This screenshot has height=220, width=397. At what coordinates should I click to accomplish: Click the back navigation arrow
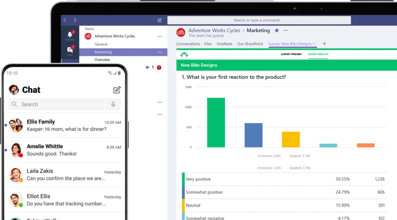65,20
